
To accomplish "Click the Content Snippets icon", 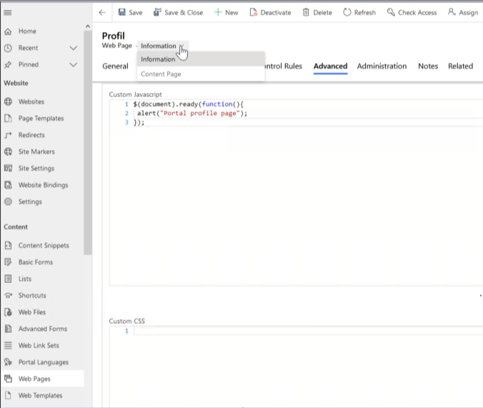I will point(8,245).
